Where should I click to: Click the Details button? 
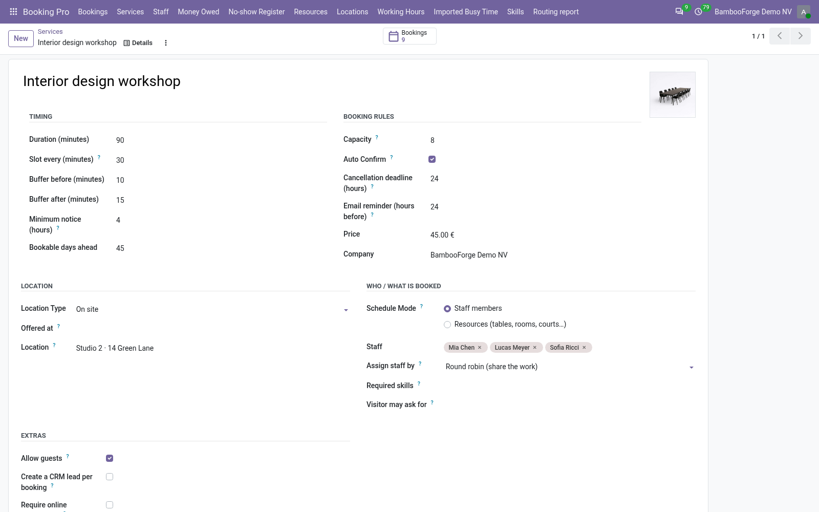pos(138,43)
